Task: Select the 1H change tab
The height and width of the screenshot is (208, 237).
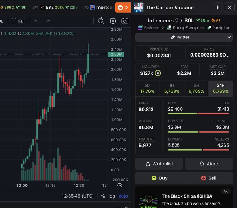Action: 172,89
